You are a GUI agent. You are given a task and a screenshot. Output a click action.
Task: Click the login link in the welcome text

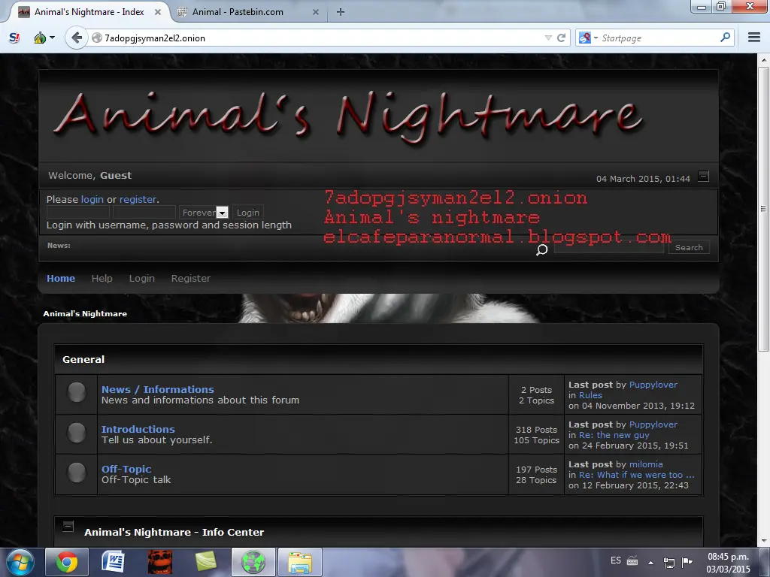(92, 199)
